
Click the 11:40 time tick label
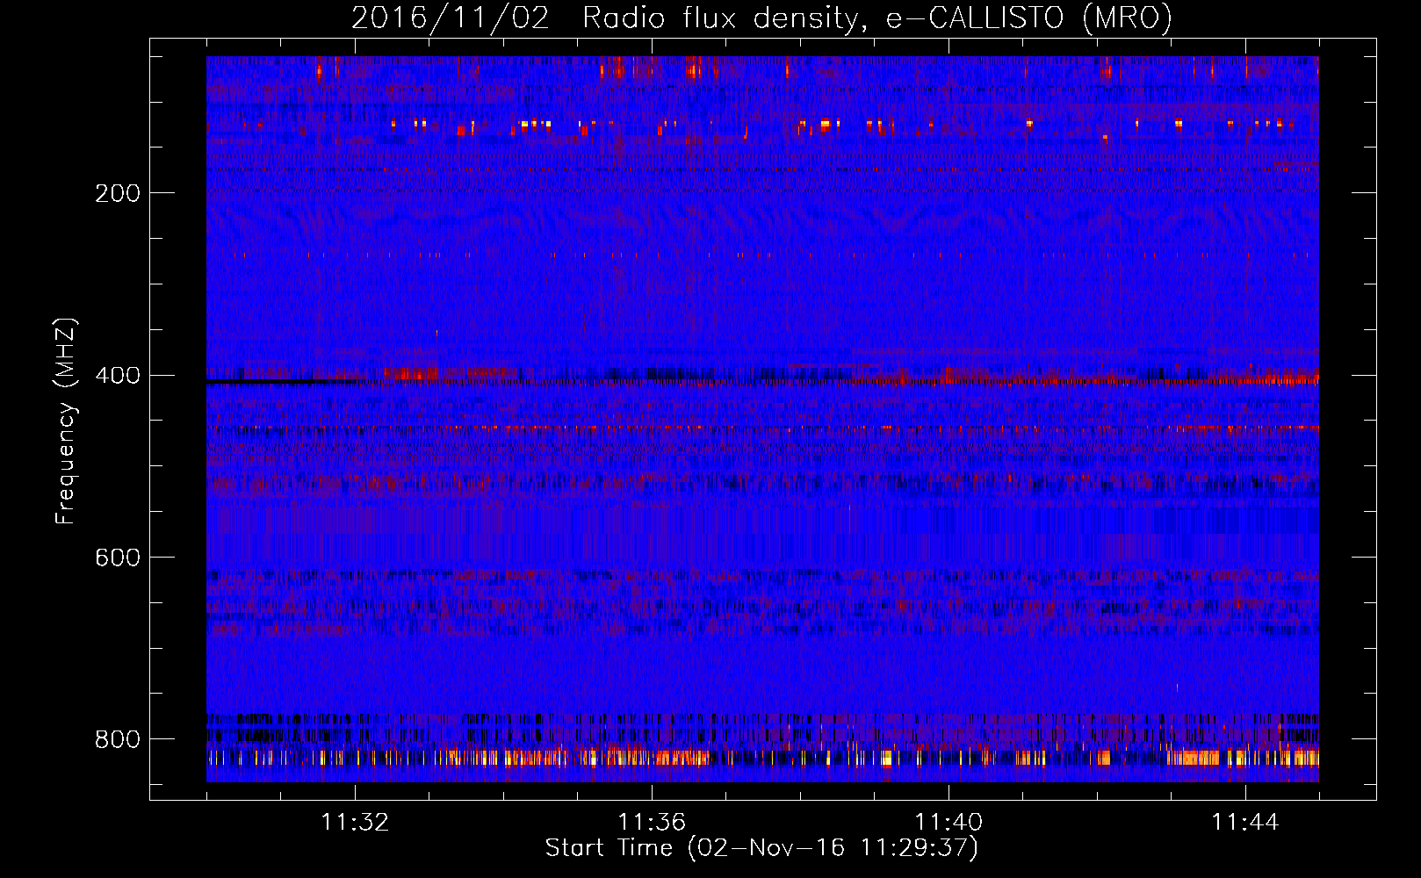click(x=949, y=823)
